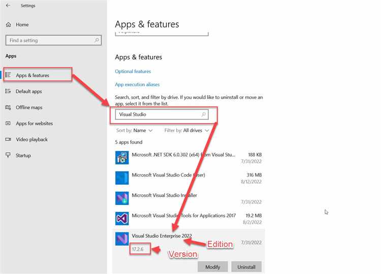Select the Startup sidebar icon
The image size is (381, 274).
pos(8,155)
